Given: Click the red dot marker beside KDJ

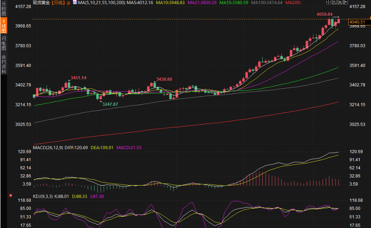Looking at the screenshot, I should tap(11, 195).
